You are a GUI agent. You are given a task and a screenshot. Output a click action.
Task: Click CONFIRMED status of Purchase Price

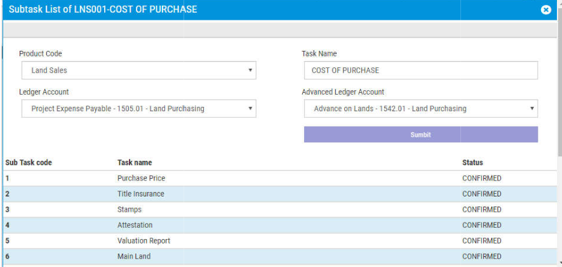coord(481,179)
